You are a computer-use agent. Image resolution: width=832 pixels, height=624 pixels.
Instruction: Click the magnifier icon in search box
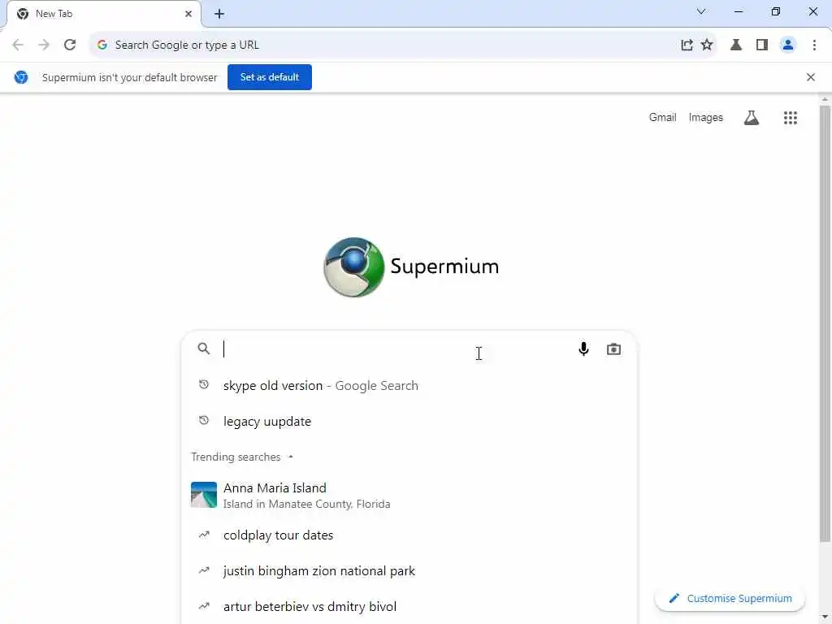click(204, 349)
